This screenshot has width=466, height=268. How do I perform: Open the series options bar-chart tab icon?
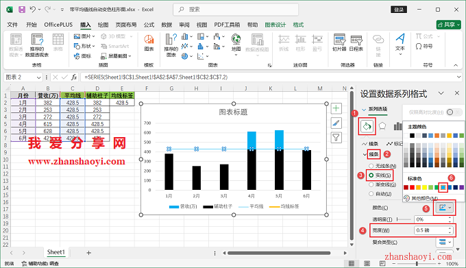tap(397, 126)
